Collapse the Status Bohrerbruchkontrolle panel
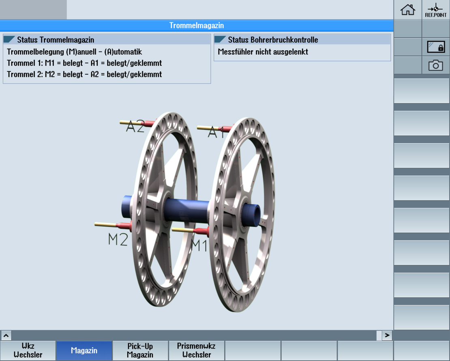 (220, 39)
